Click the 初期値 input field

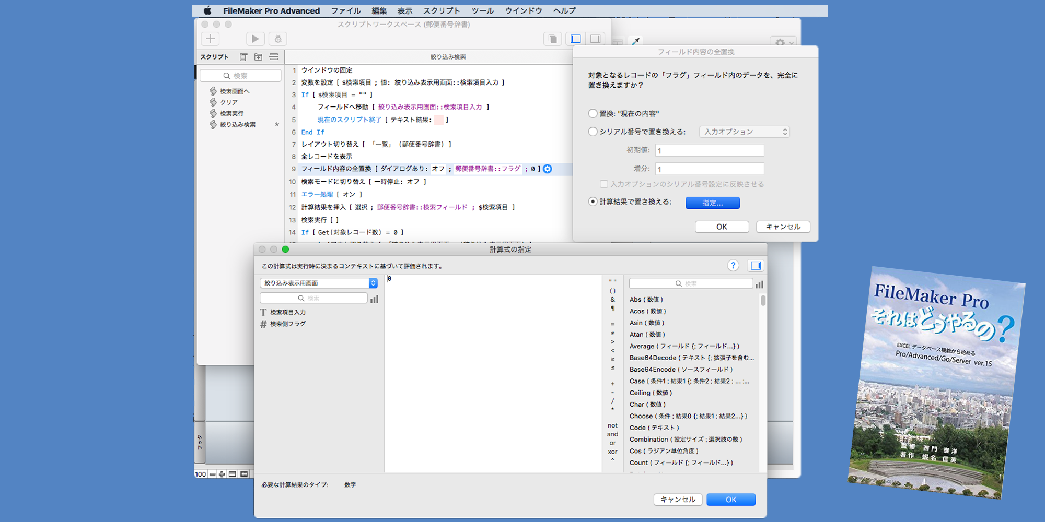(x=710, y=150)
